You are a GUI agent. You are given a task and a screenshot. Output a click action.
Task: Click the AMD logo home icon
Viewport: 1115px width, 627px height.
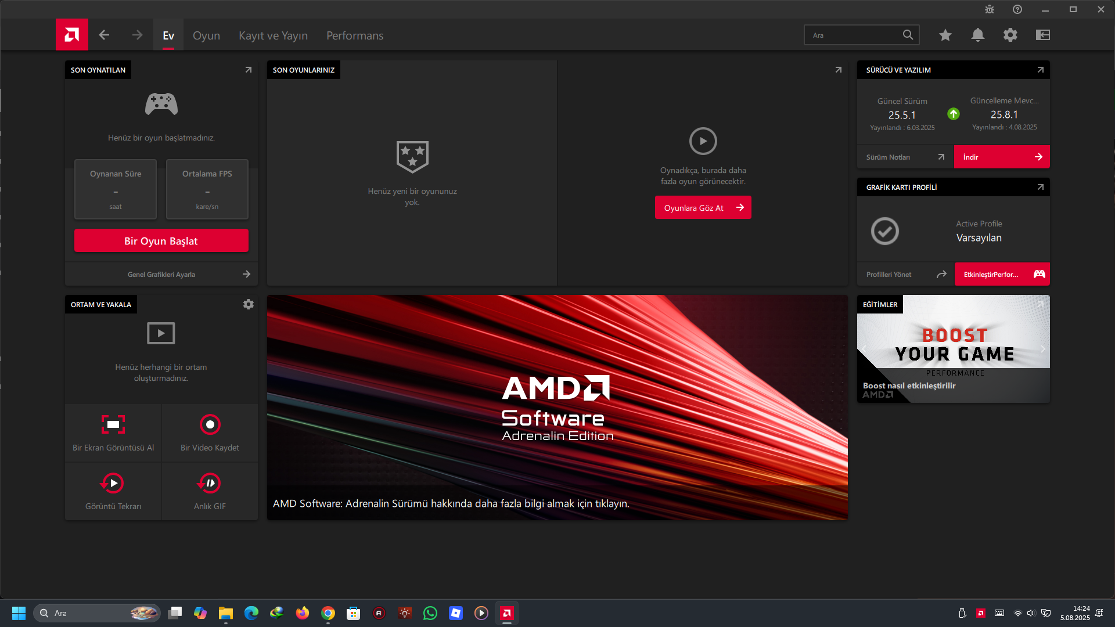click(x=72, y=35)
